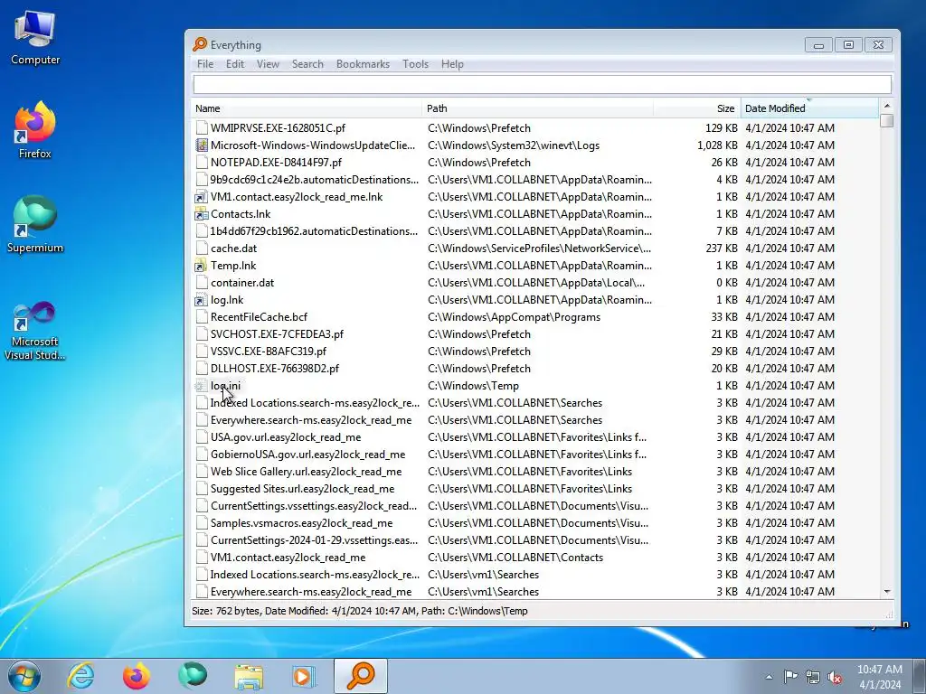This screenshot has width=926, height=694.
Task: Open the View menu
Action: pos(268,64)
